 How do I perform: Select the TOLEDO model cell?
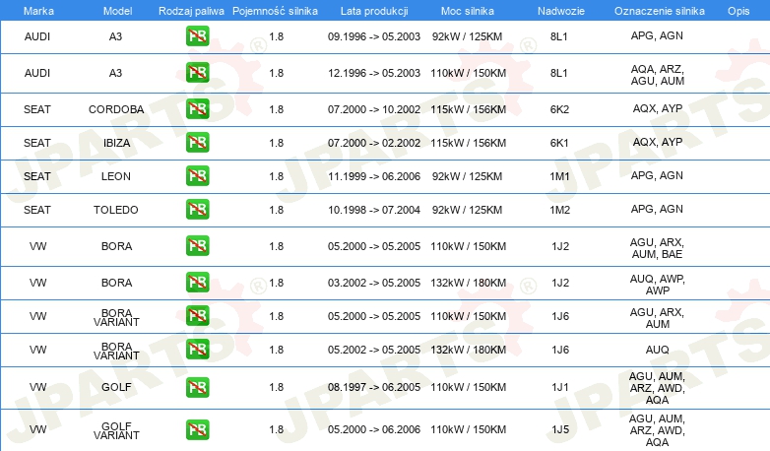(116, 210)
